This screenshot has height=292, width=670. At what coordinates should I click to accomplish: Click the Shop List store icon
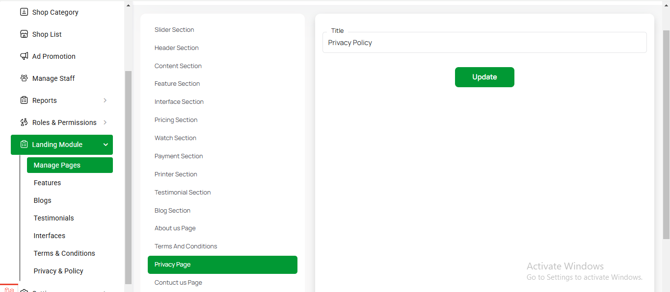24,34
